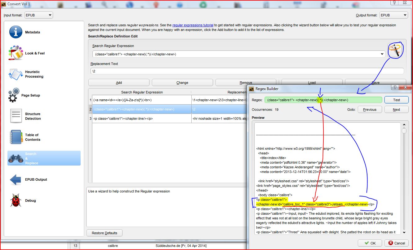
Task: Select the Look & Feel paint icon
Action: [x=16, y=53]
